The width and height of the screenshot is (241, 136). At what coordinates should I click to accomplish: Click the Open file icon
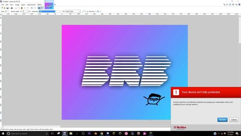[5, 8]
